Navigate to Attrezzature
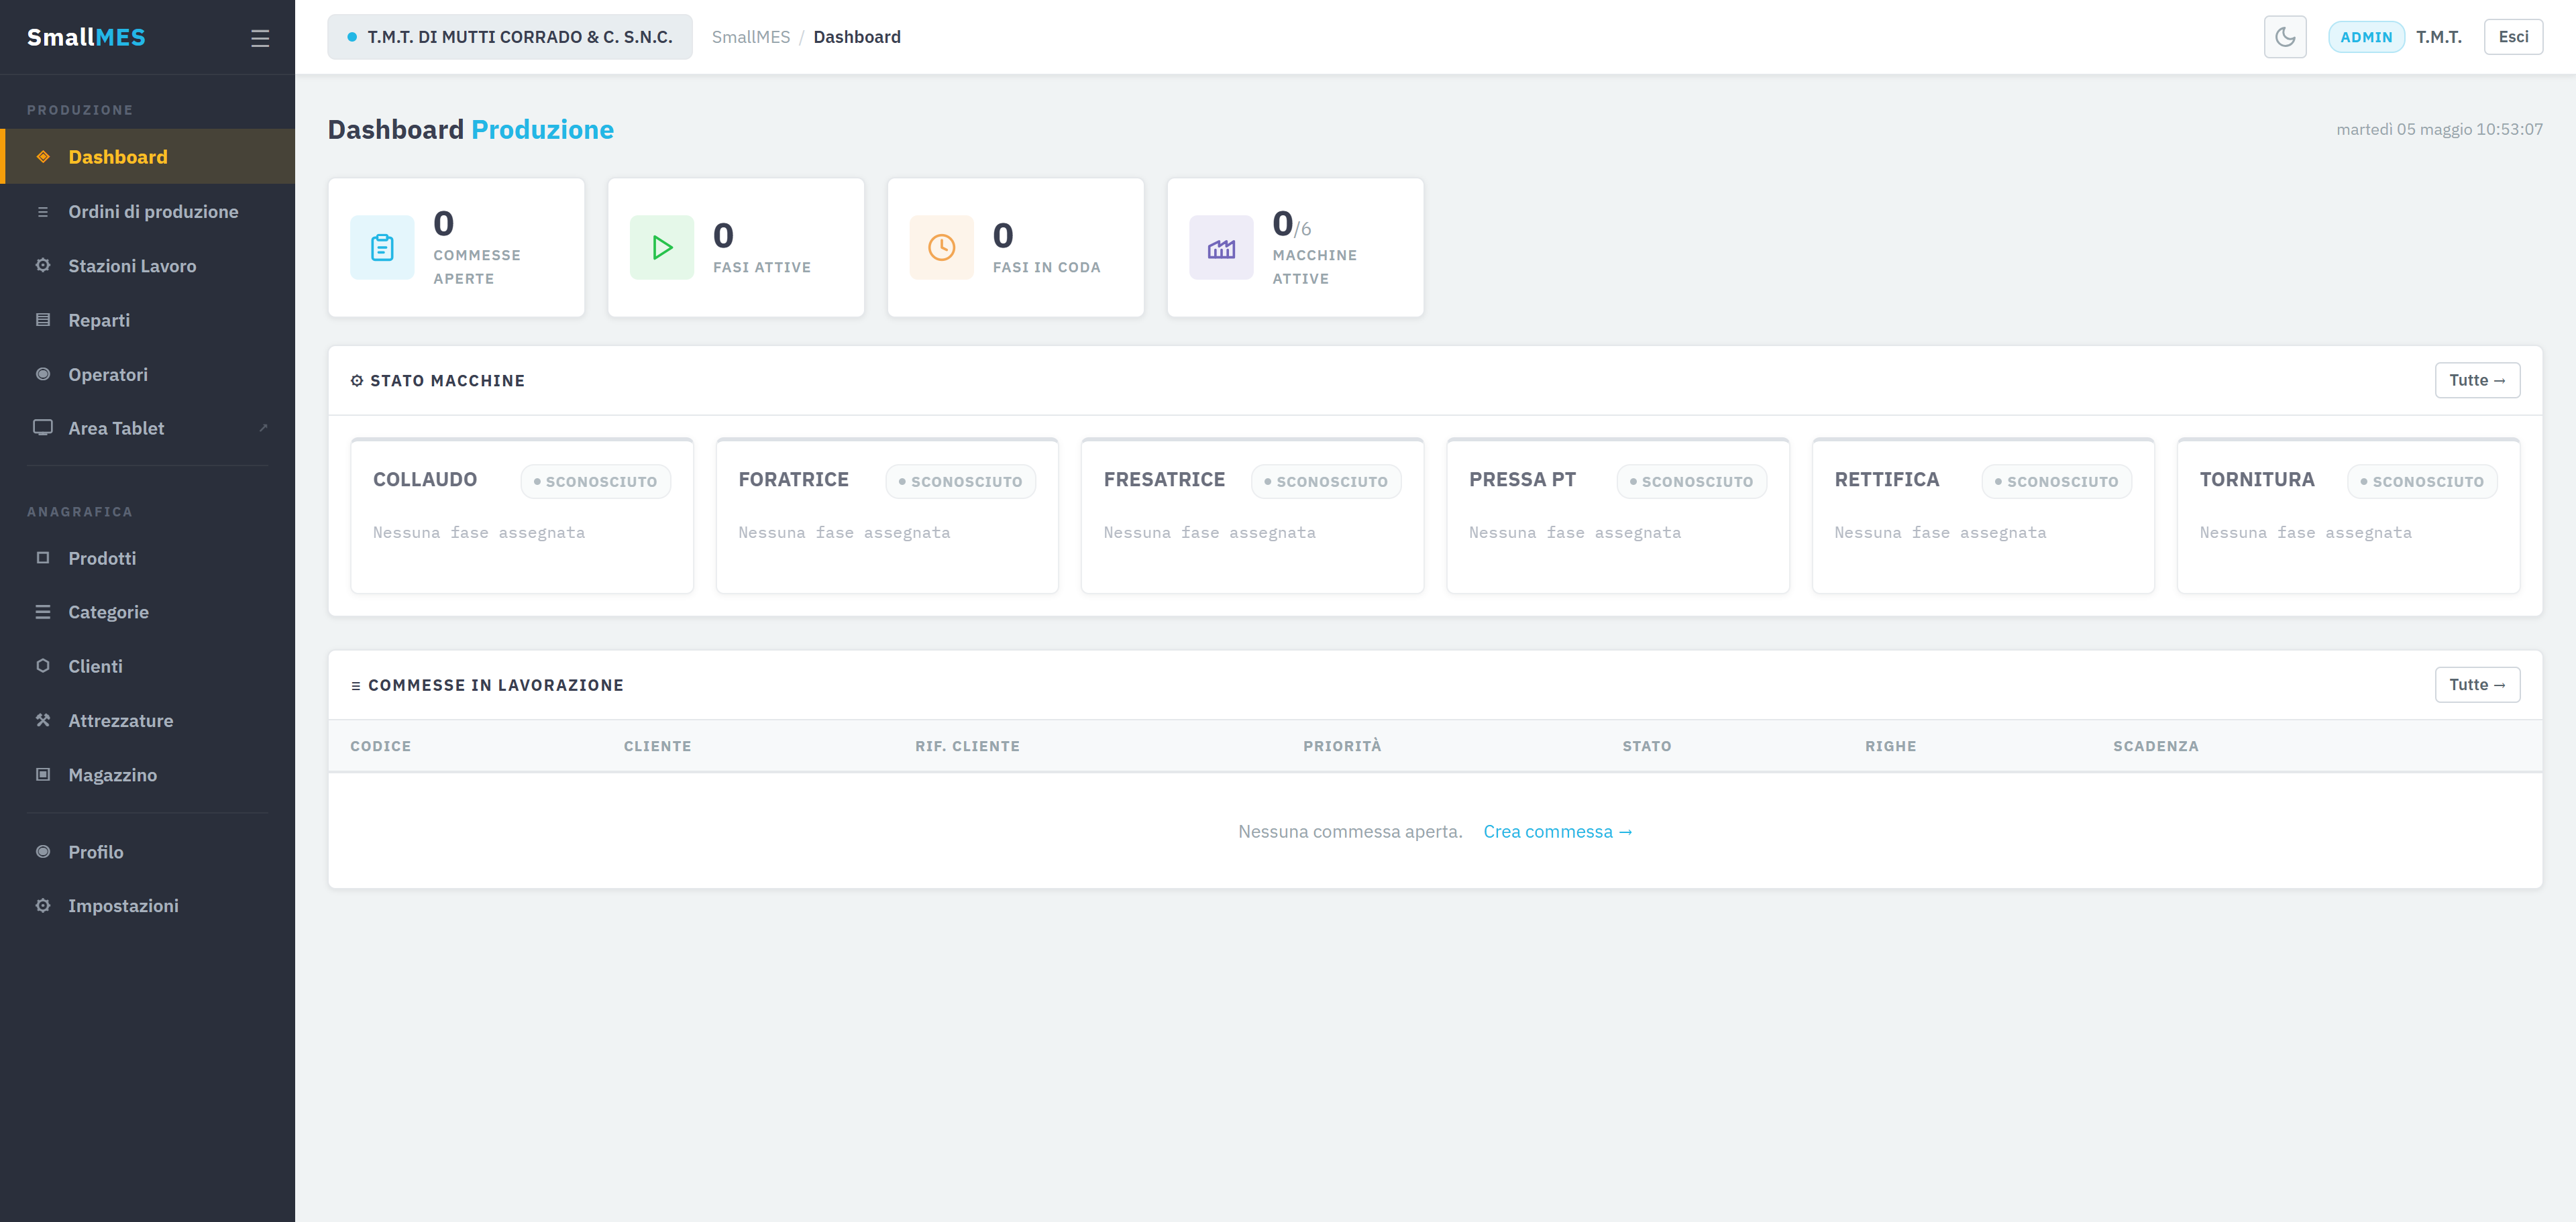Image resolution: width=2576 pixels, height=1222 pixels. (x=148, y=720)
